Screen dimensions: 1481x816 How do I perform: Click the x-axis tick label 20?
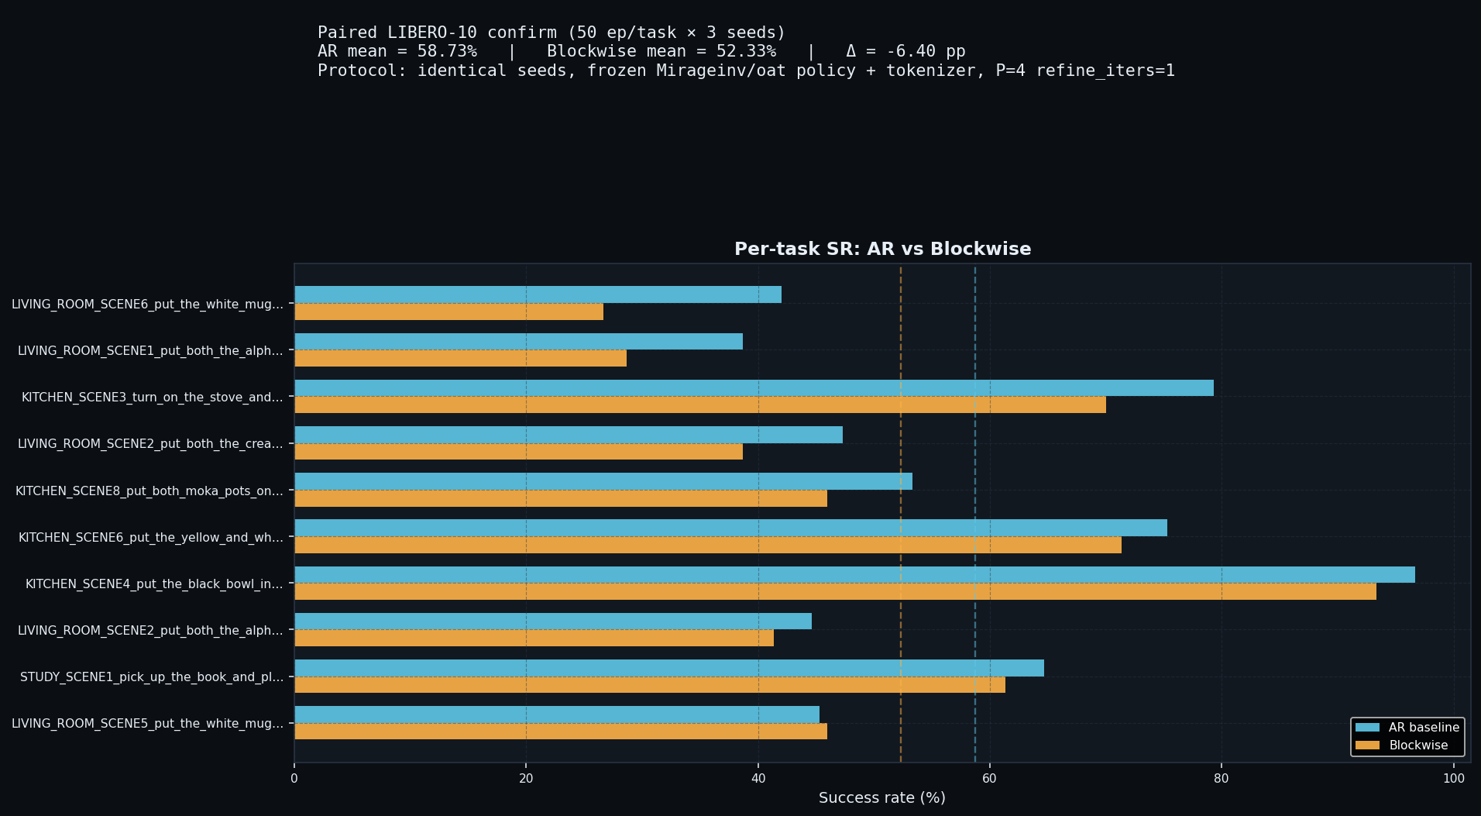click(526, 778)
